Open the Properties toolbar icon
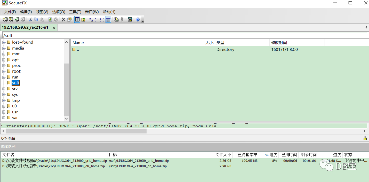369x182 pixels. (69, 19)
